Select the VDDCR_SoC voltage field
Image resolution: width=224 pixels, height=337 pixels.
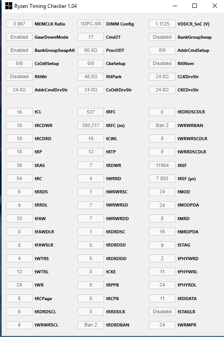[162, 24]
